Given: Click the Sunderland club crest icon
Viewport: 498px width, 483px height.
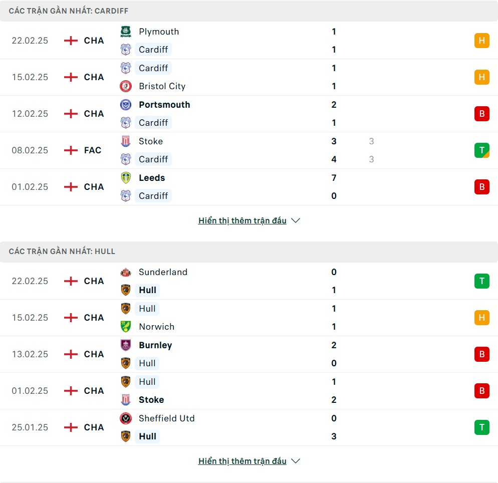Looking at the screenshot, I should click(x=125, y=272).
